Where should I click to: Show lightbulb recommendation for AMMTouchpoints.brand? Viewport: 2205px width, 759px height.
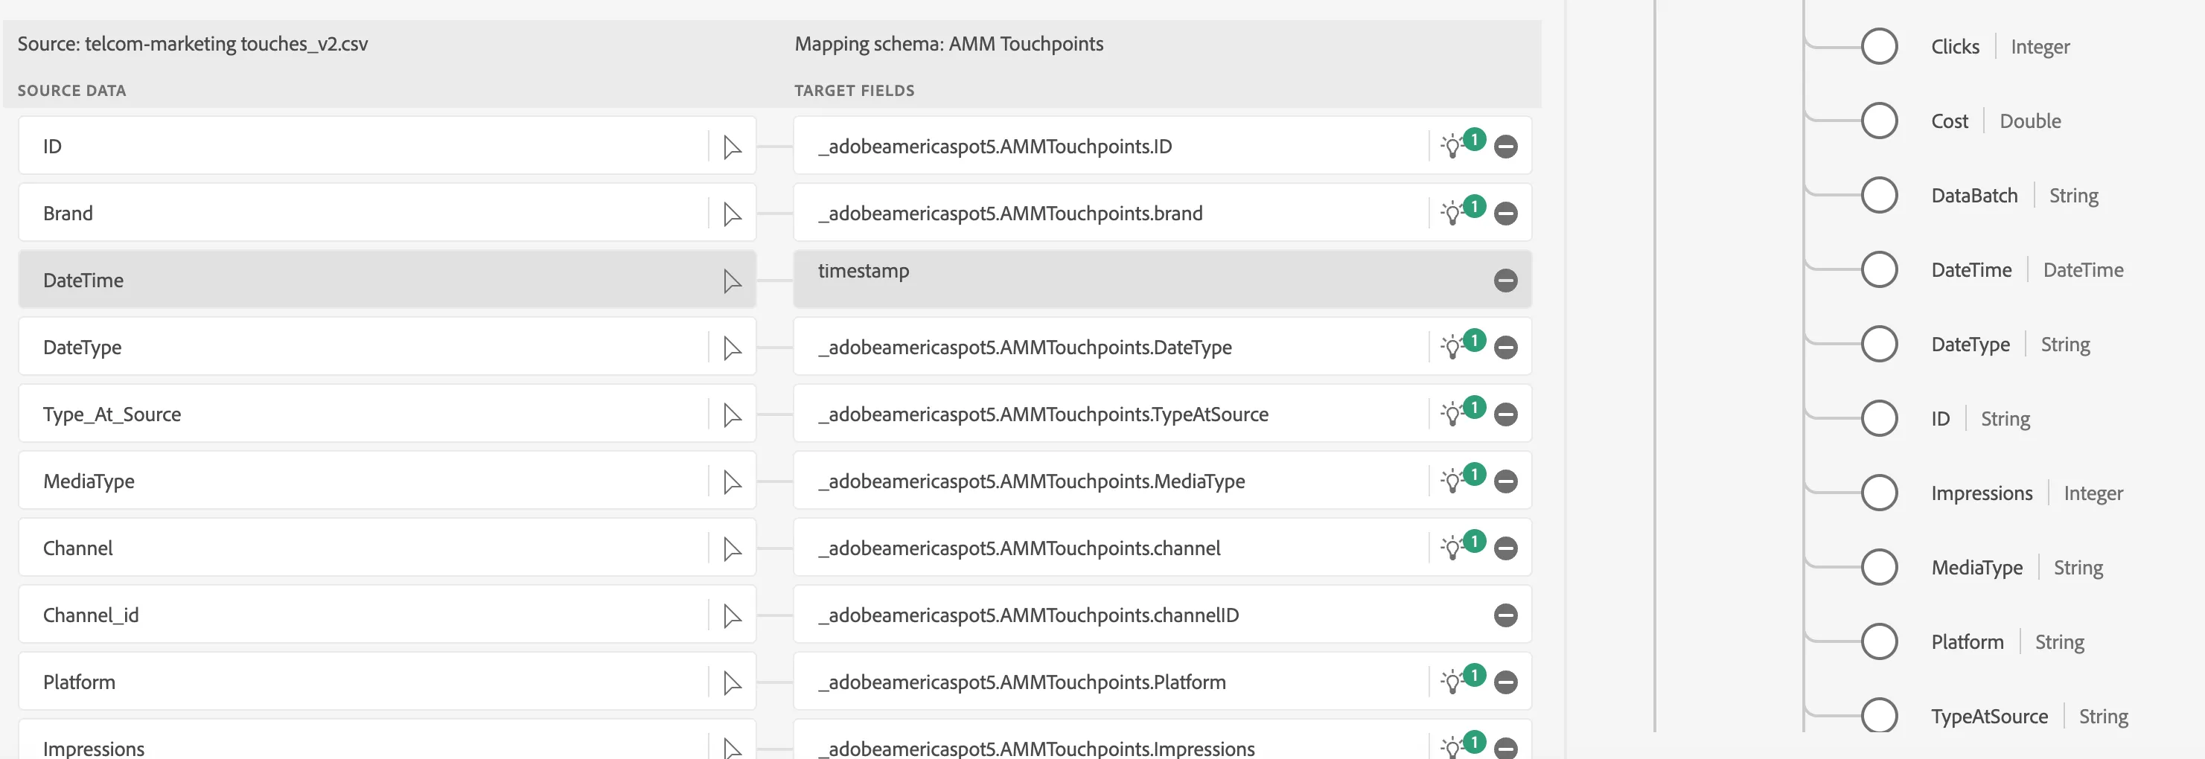click(1452, 214)
